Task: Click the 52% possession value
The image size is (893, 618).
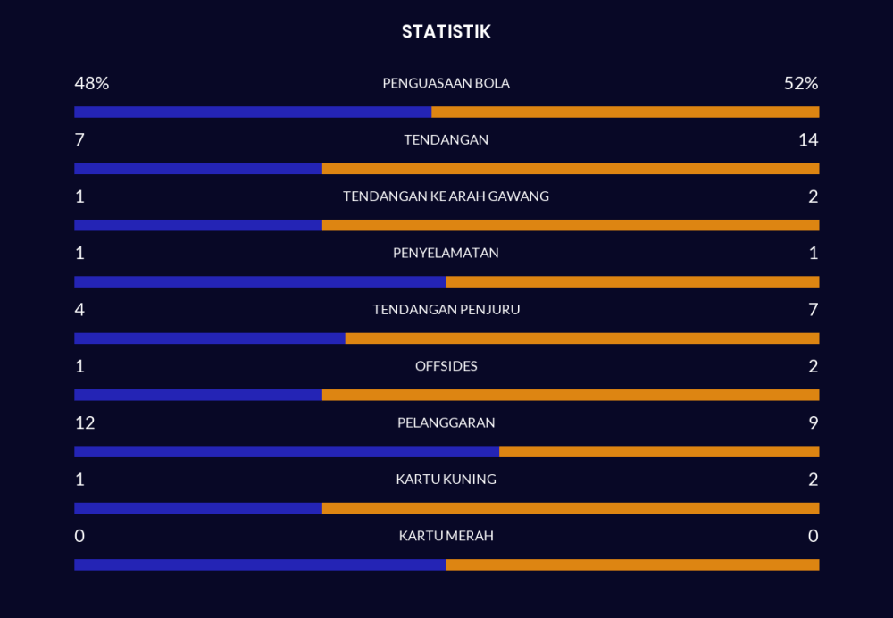Action: click(x=800, y=84)
